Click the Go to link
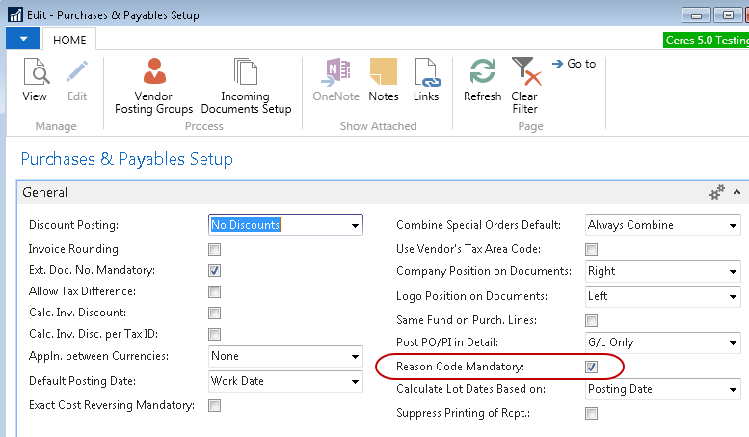The width and height of the screenshot is (749, 437). (x=575, y=64)
